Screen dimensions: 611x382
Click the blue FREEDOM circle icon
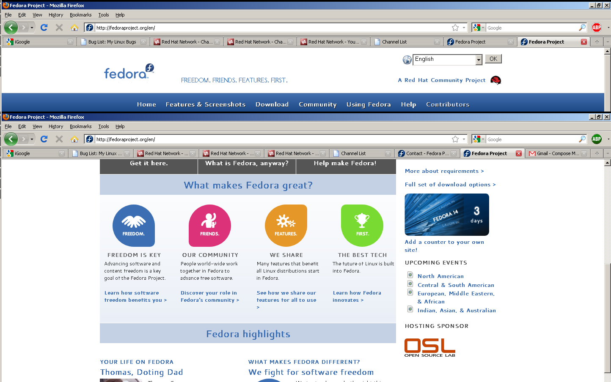click(134, 226)
